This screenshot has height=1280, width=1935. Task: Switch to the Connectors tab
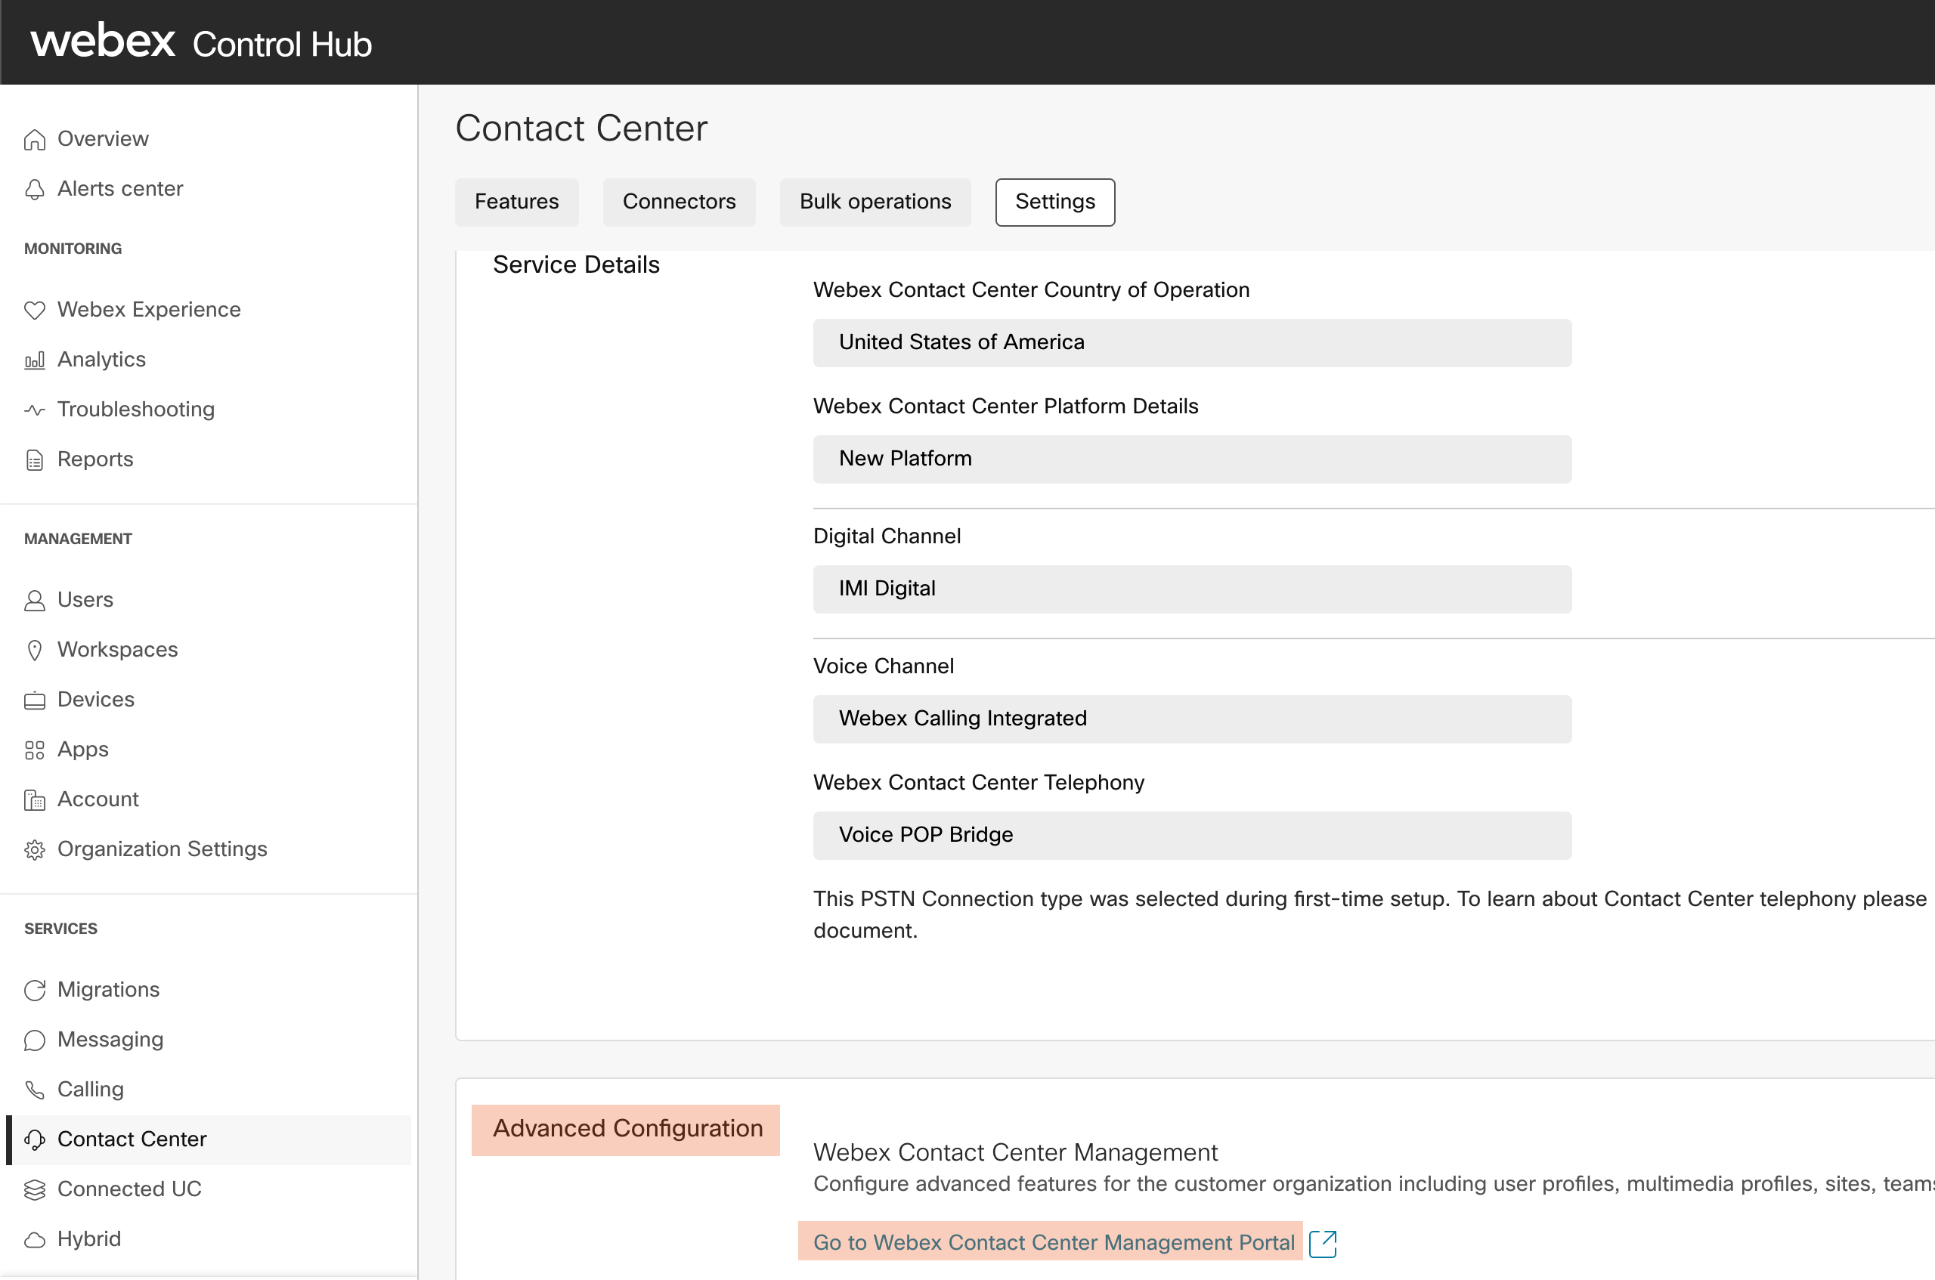680,202
